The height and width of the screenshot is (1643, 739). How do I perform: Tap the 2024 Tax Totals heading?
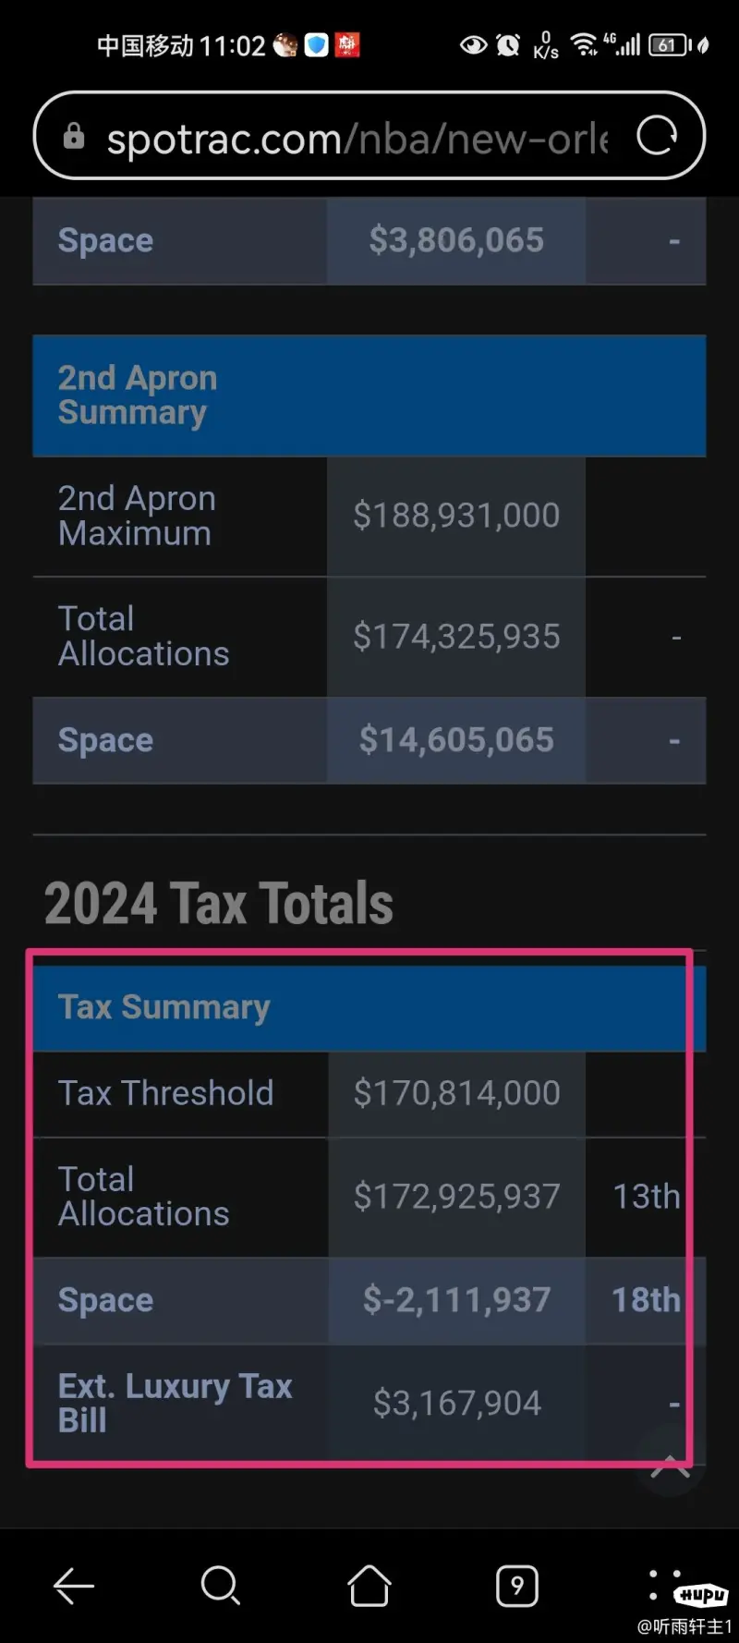(x=219, y=903)
